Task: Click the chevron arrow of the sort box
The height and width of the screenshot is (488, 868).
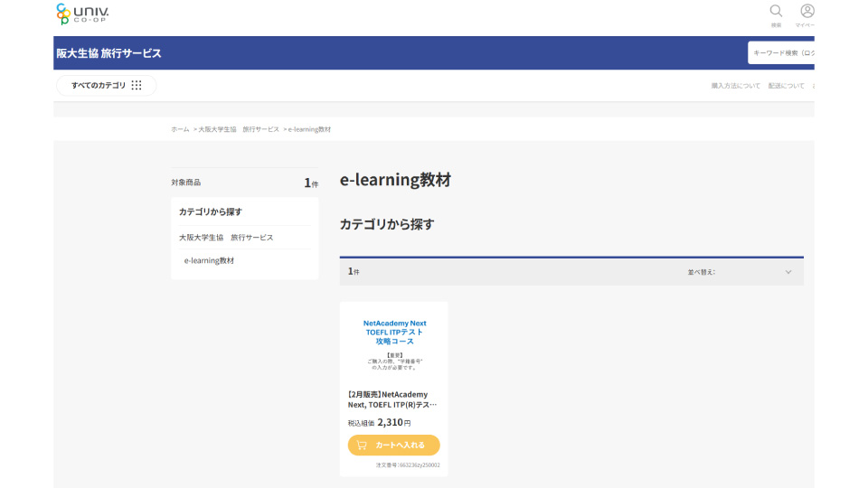Action: coord(788,271)
